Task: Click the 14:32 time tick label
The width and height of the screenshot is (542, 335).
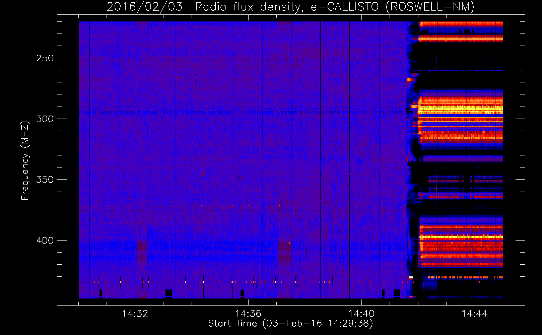Action: [x=135, y=314]
